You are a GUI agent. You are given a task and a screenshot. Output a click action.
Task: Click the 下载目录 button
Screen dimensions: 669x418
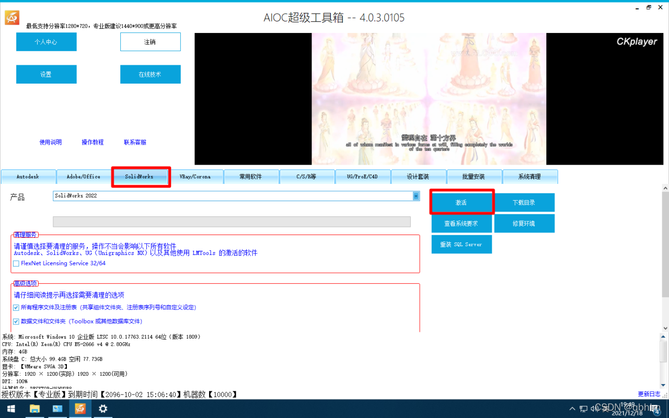pos(524,203)
